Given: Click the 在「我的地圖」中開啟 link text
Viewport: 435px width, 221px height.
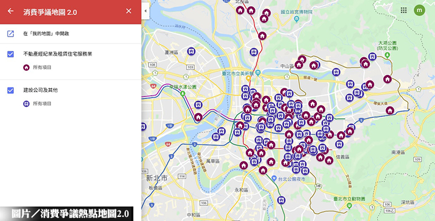Looking at the screenshot, I should coord(46,34).
